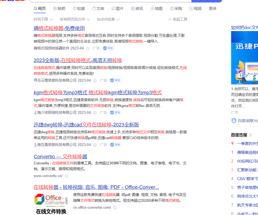Screen dimensions: 258x215
Task: Collapse the search tools via 收起工具
Action: click(x=178, y=20)
